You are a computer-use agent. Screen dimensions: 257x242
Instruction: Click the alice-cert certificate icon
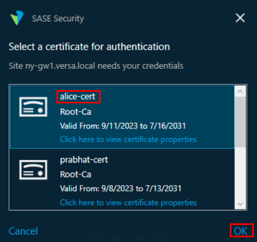[33, 107]
